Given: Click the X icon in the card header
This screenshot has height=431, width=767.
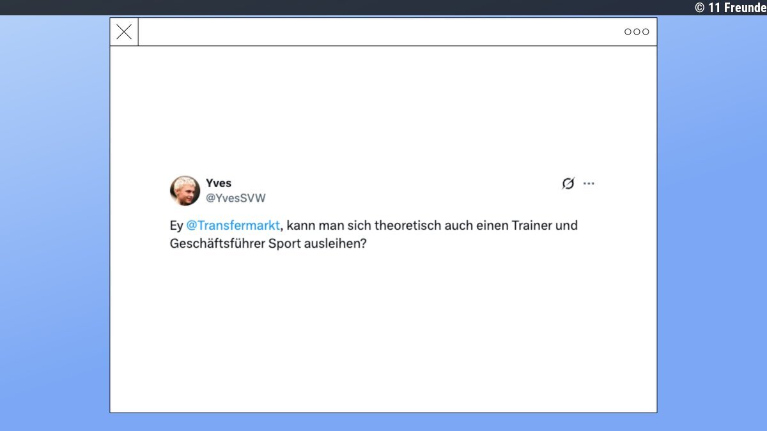Looking at the screenshot, I should point(124,32).
